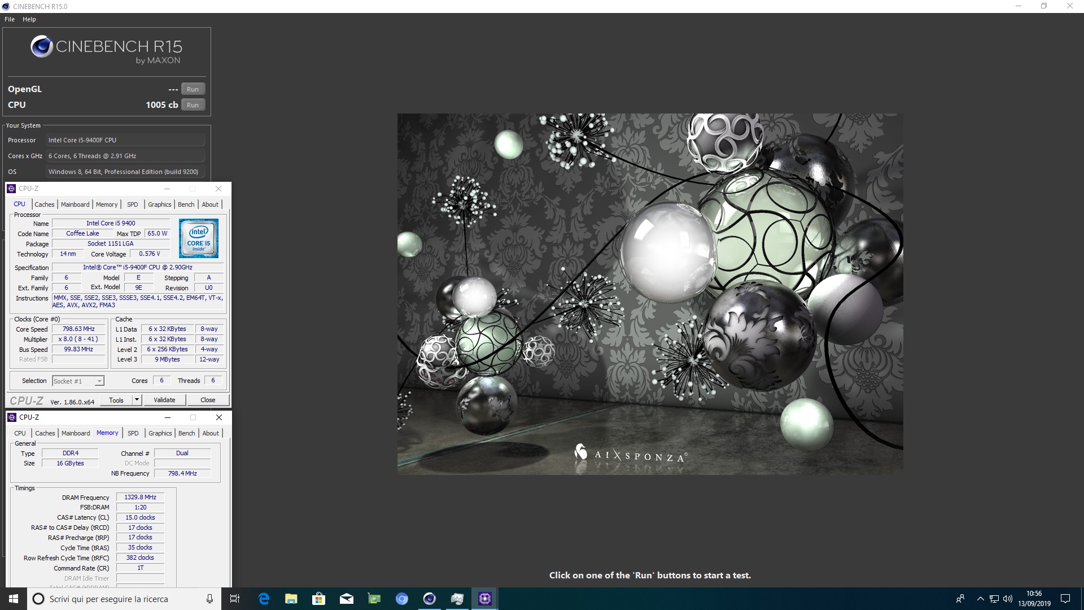Image resolution: width=1084 pixels, height=610 pixels.
Task: Switch to Cinebench via its taskbar icon
Action: click(430, 599)
